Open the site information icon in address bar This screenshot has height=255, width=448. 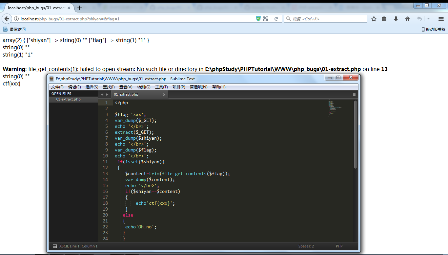[16, 19]
